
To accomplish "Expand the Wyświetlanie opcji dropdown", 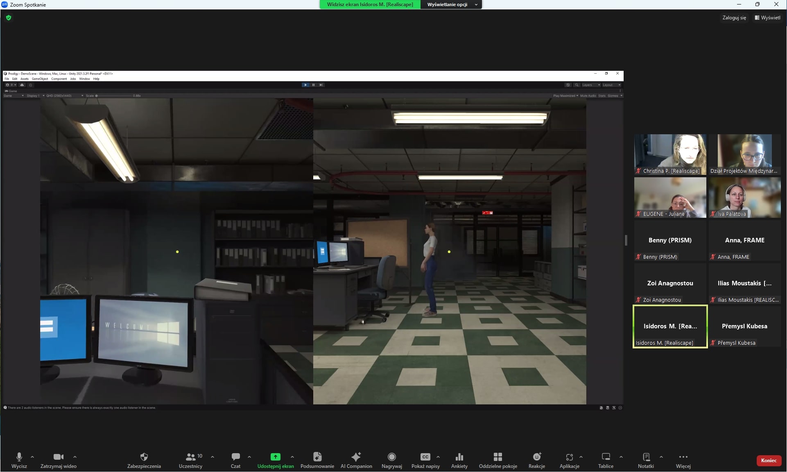I will (451, 5).
